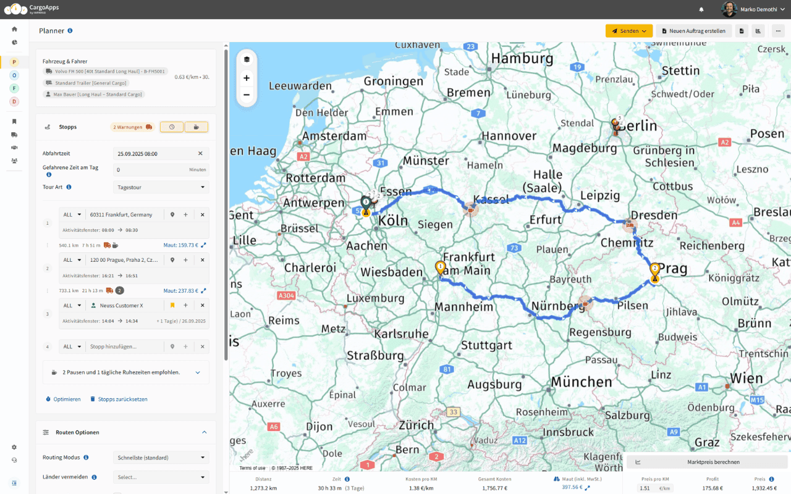Open the Routing Modus dropdown set to Schnellste
The image size is (791, 494).
pyautogui.click(x=161, y=457)
